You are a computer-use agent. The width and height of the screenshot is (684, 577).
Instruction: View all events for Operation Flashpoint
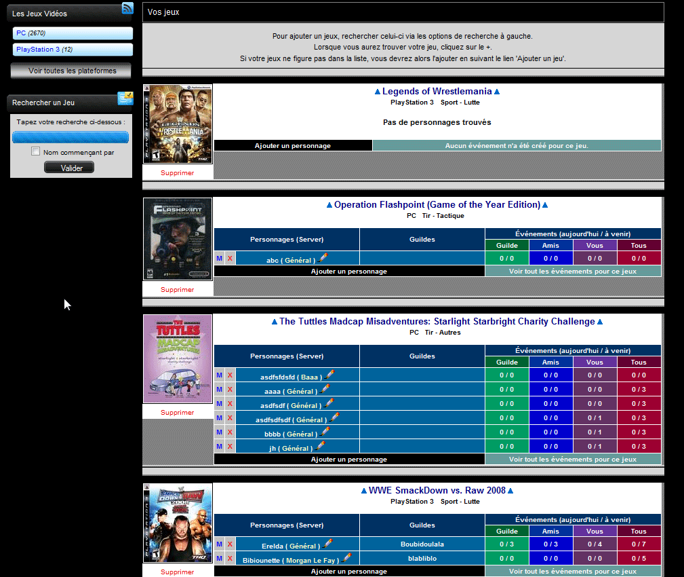[573, 272]
